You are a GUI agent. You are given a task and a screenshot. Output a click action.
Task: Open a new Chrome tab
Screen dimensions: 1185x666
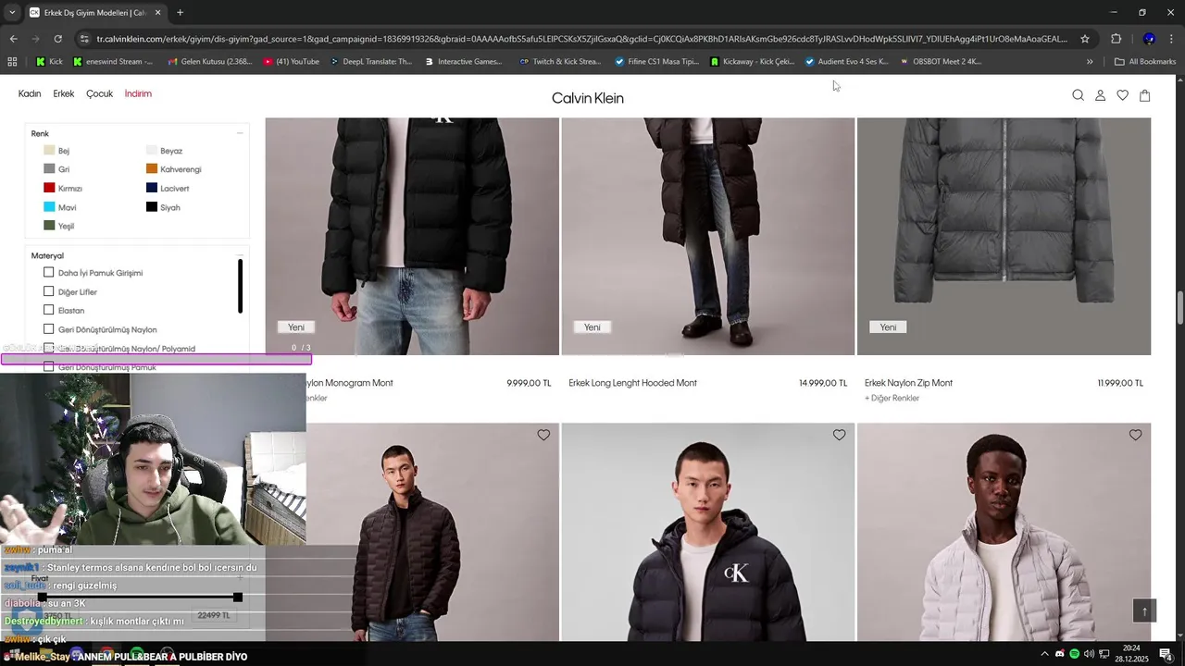tap(180, 13)
